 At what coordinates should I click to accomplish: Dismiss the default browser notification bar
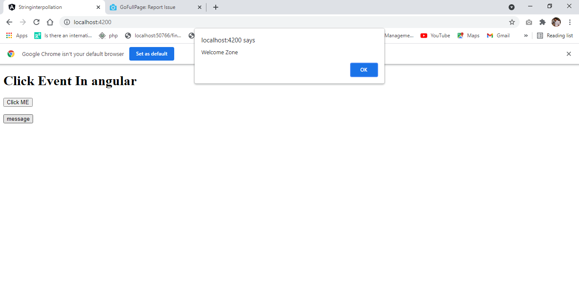click(569, 54)
